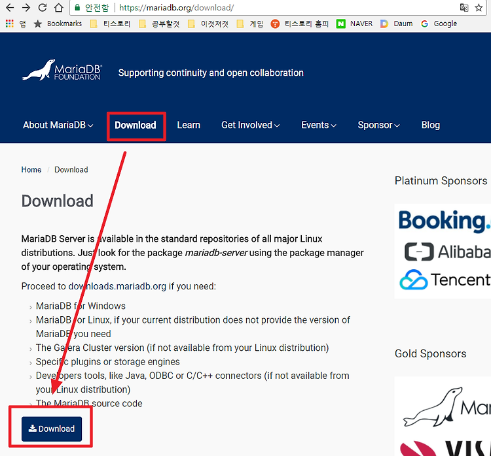Click the large 'Download' page heading
The height and width of the screenshot is (456, 491).
(x=58, y=201)
